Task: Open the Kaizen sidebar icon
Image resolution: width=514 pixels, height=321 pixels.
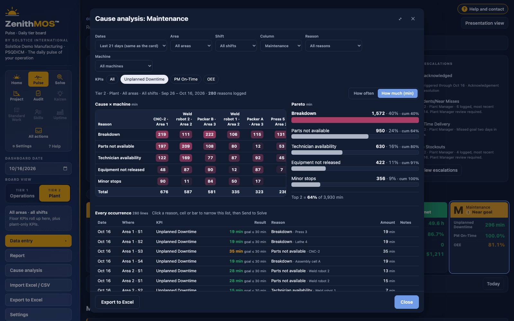Action: pos(60,96)
